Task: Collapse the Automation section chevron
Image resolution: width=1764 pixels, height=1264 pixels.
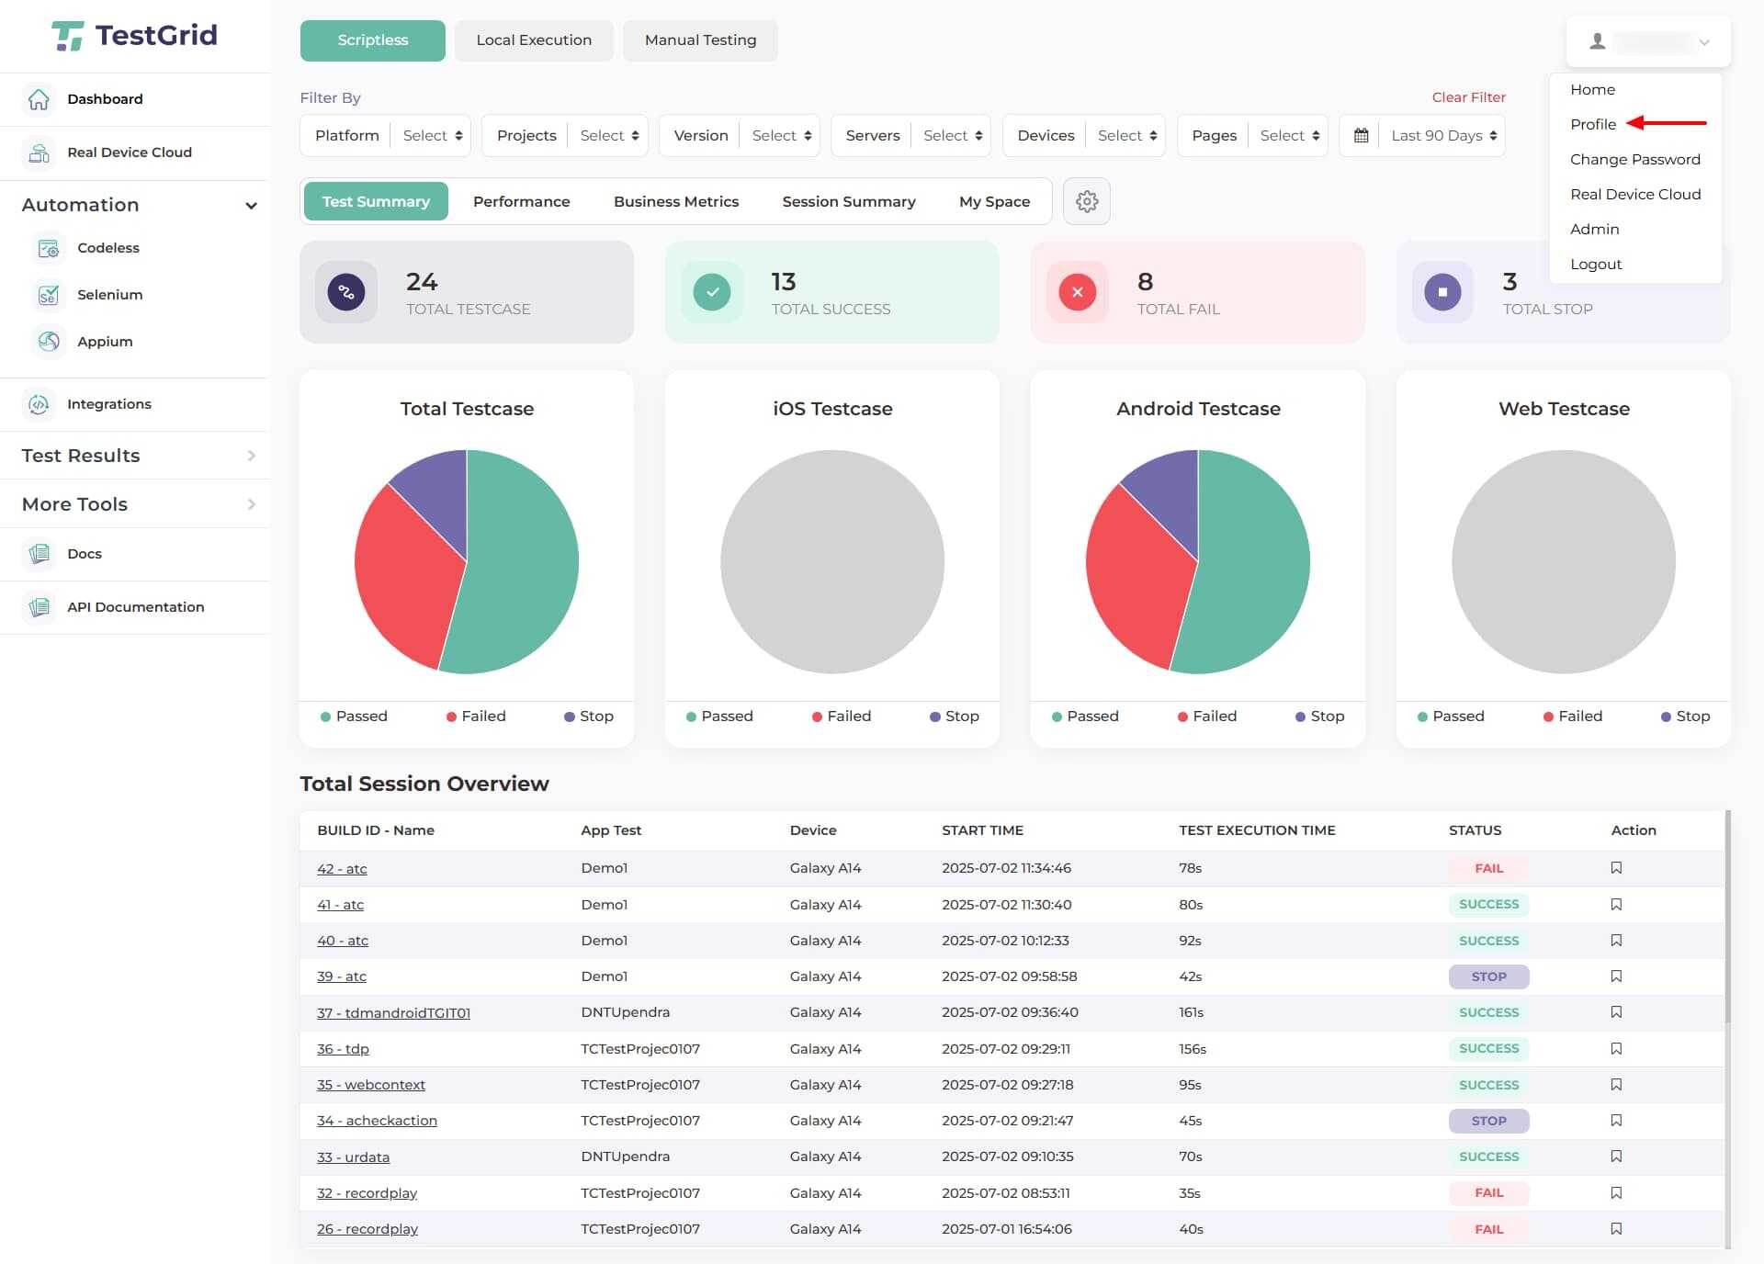Action: pos(251,206)
